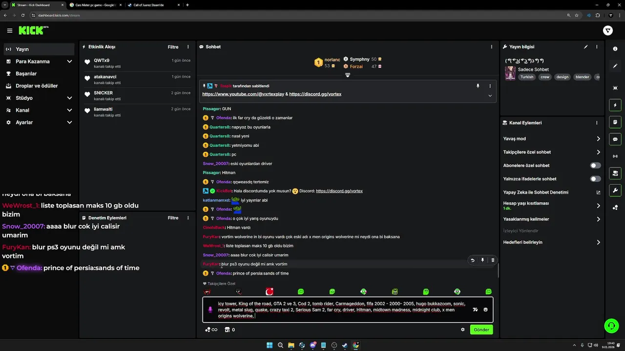
Task: Click the reply arrow on FuryKan's message
Action: click(x=472, y=260)
